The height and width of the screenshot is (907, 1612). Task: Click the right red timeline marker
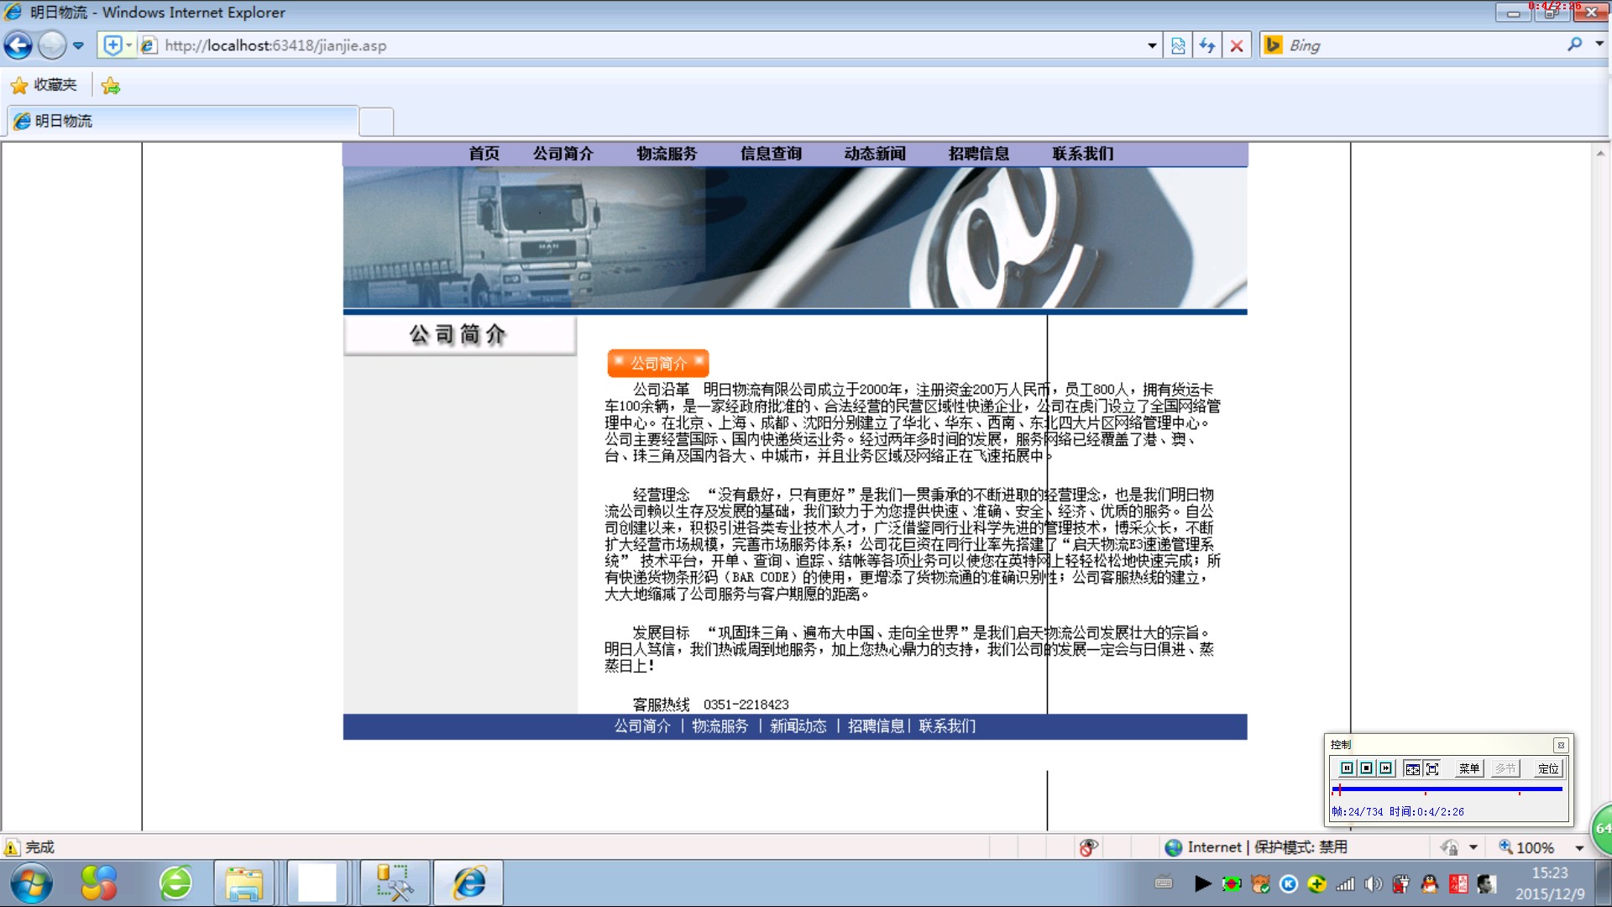pyautogui.click(x=1519, y=793)
